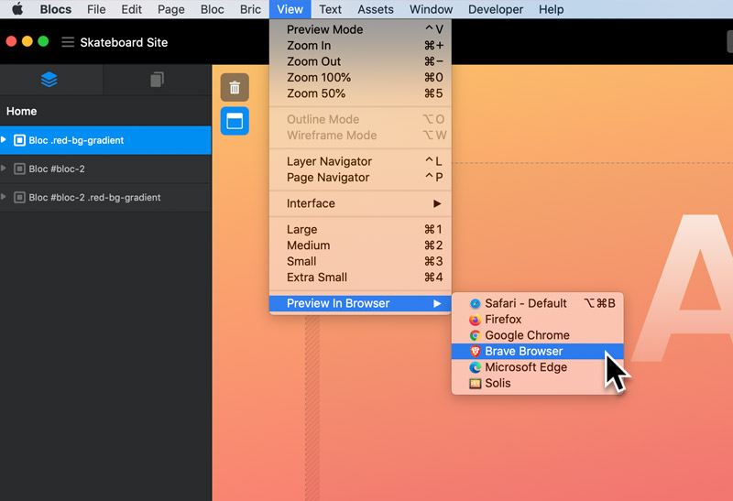The image size is (733, 501).
Task: Expand the Bloc .red-bg-gradient layer arrow
Action: 4,140
